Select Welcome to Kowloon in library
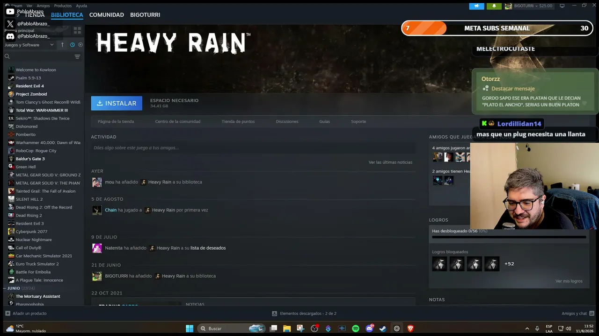 tap(36, 70)
